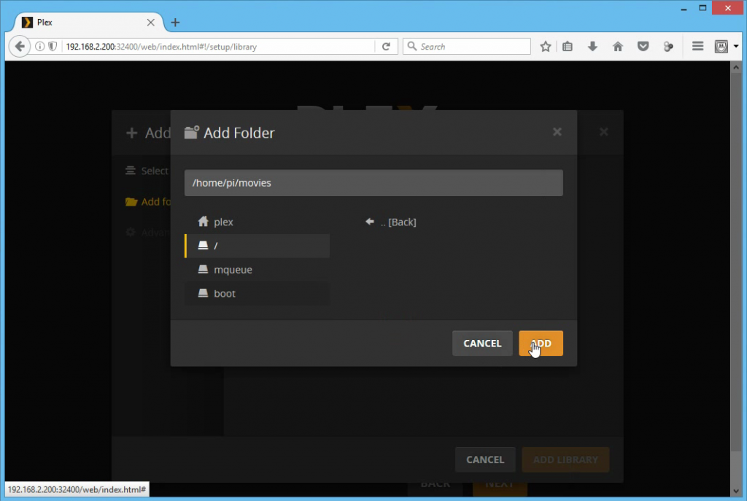747x501 pixels.
Task: Click CANCEL in the Add Library dialog
Action: click(485, 459)
